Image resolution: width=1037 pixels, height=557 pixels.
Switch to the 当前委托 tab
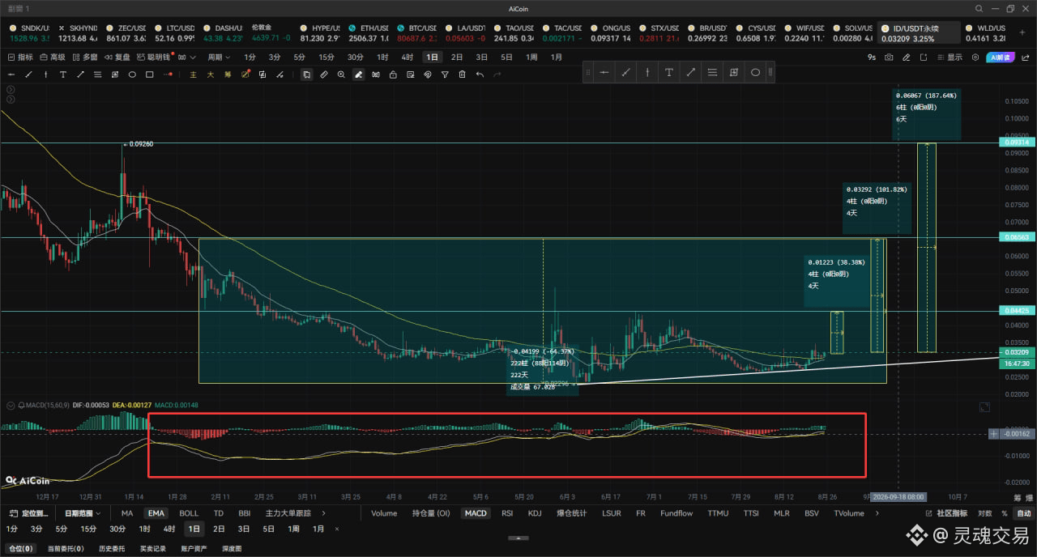66,549
